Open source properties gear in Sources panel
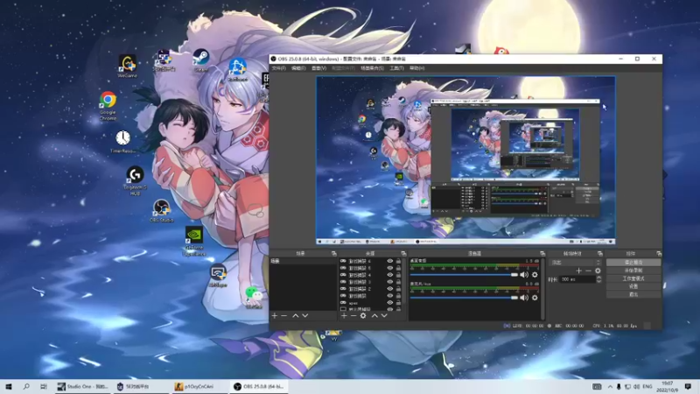Screen dimensions: 700x394 point(363,316)
